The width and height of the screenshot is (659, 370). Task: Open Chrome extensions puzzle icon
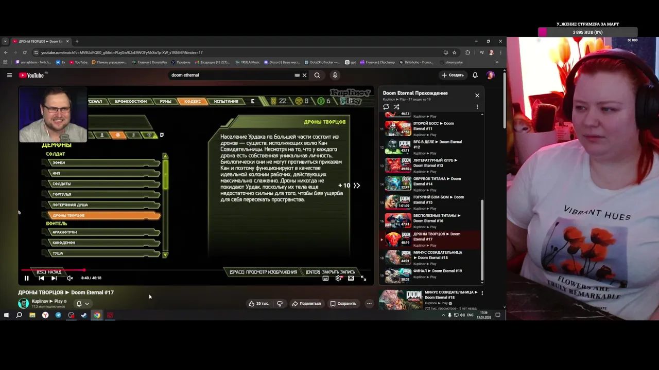click(467, 52)
